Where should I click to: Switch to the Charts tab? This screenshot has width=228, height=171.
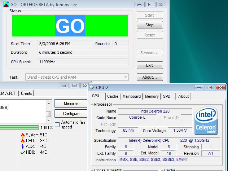[26, 93]
